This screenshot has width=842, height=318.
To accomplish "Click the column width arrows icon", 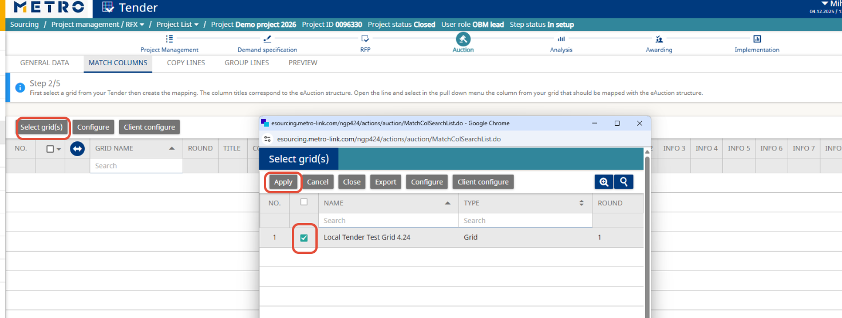I will point(77,149).
